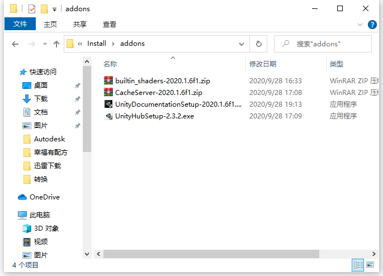Sort files by the 修改日期 column
Screen dimensions: 383x276
pos(263,64)
